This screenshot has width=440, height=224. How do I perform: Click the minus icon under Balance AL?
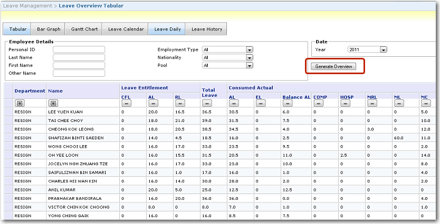coord(287,104)
